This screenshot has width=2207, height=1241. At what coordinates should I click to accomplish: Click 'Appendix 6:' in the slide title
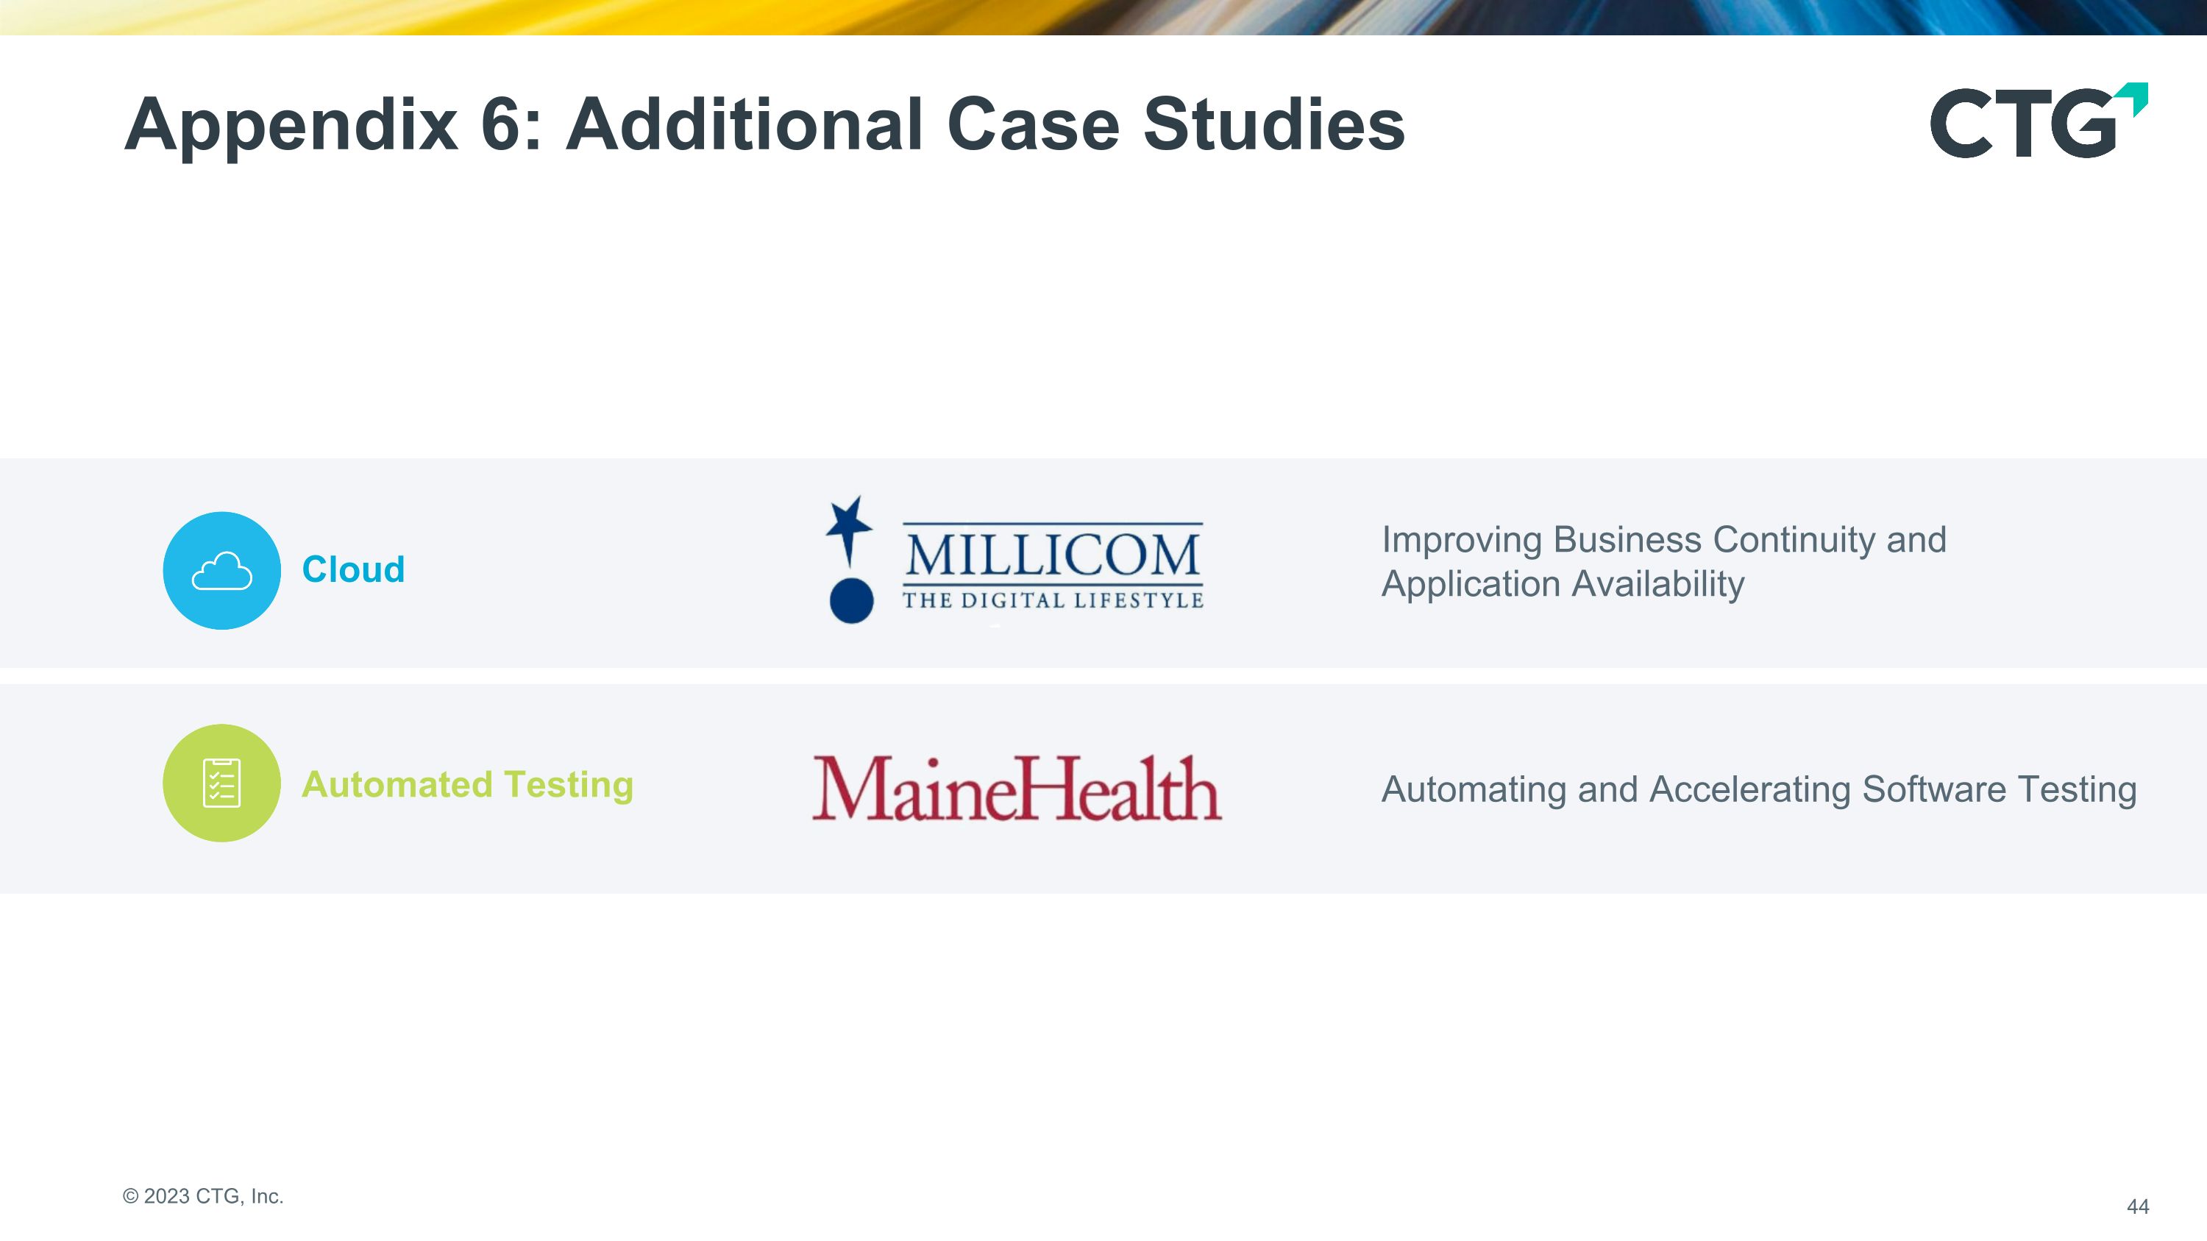coord(334,124)
